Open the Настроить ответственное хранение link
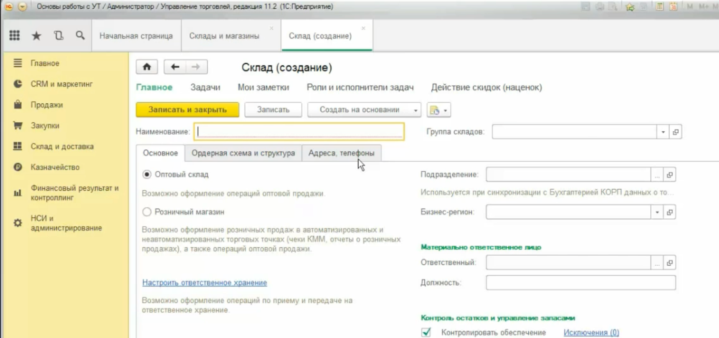The height and width of the screenshot is (338, 719). click(x=205, y=283)
